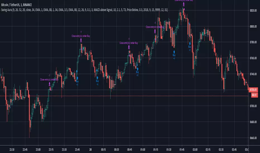Click the red 8720.01 current price label
Screen dimensions: 260x153
point(253,90)
